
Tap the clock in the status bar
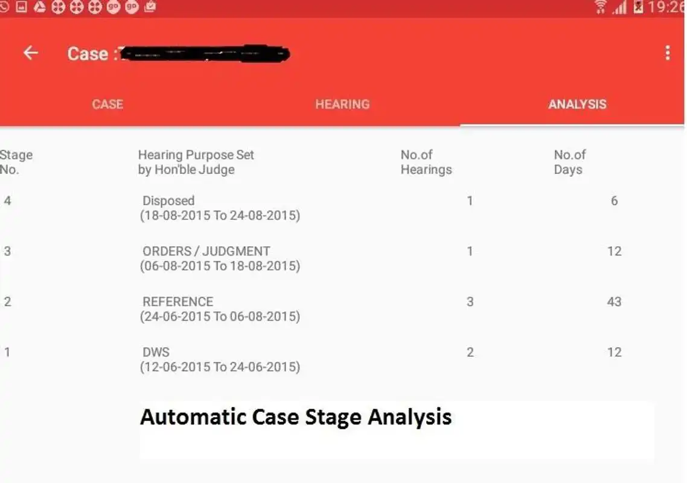point(667,8)
